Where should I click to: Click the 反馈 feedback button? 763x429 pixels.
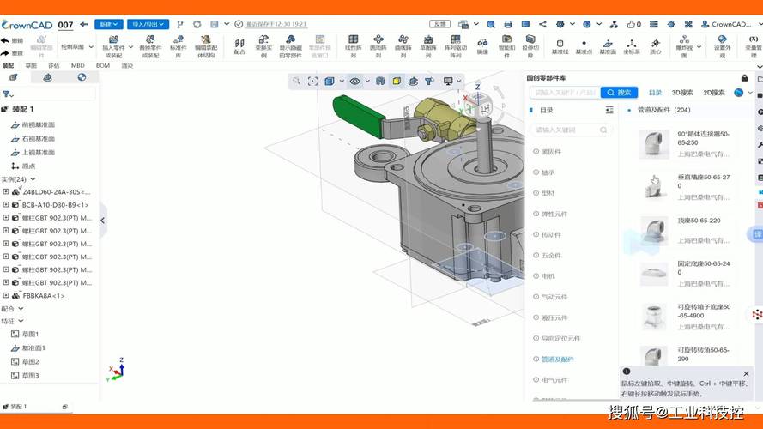click(440, 24)
